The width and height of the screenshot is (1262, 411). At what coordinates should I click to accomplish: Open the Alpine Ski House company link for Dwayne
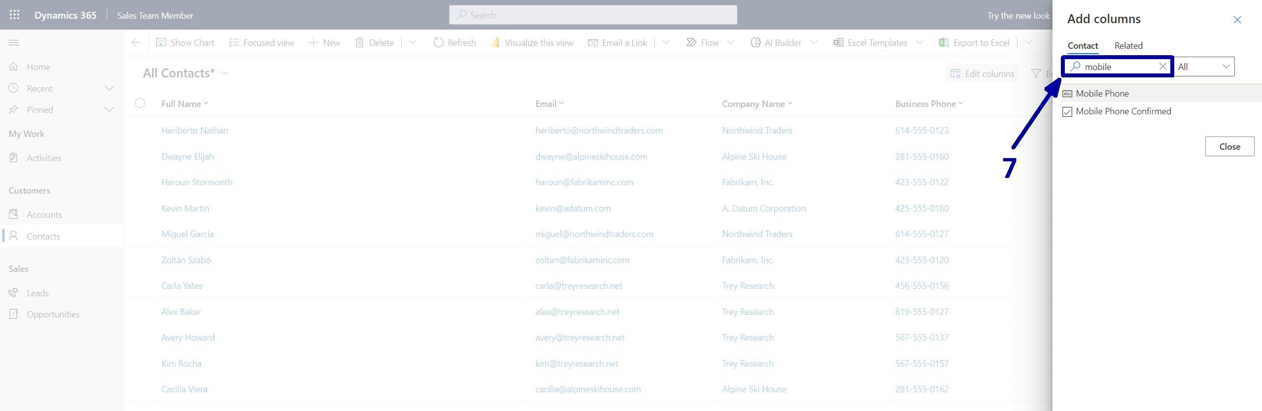pyautogui.click(x=754, y=157)
